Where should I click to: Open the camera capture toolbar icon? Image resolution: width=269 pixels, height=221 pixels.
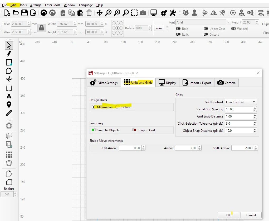pos(143,13)
